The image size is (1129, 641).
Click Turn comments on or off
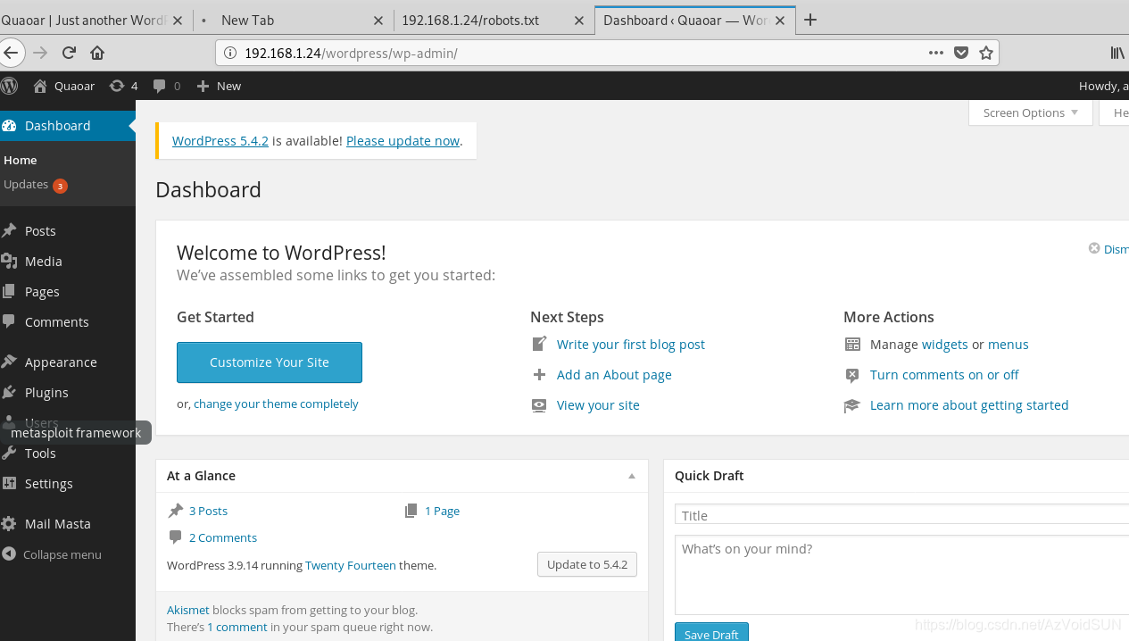pos(944,375)
